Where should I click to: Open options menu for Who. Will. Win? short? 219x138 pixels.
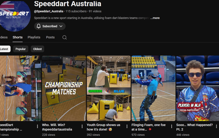pyautogui.click(x=82, y=126)
